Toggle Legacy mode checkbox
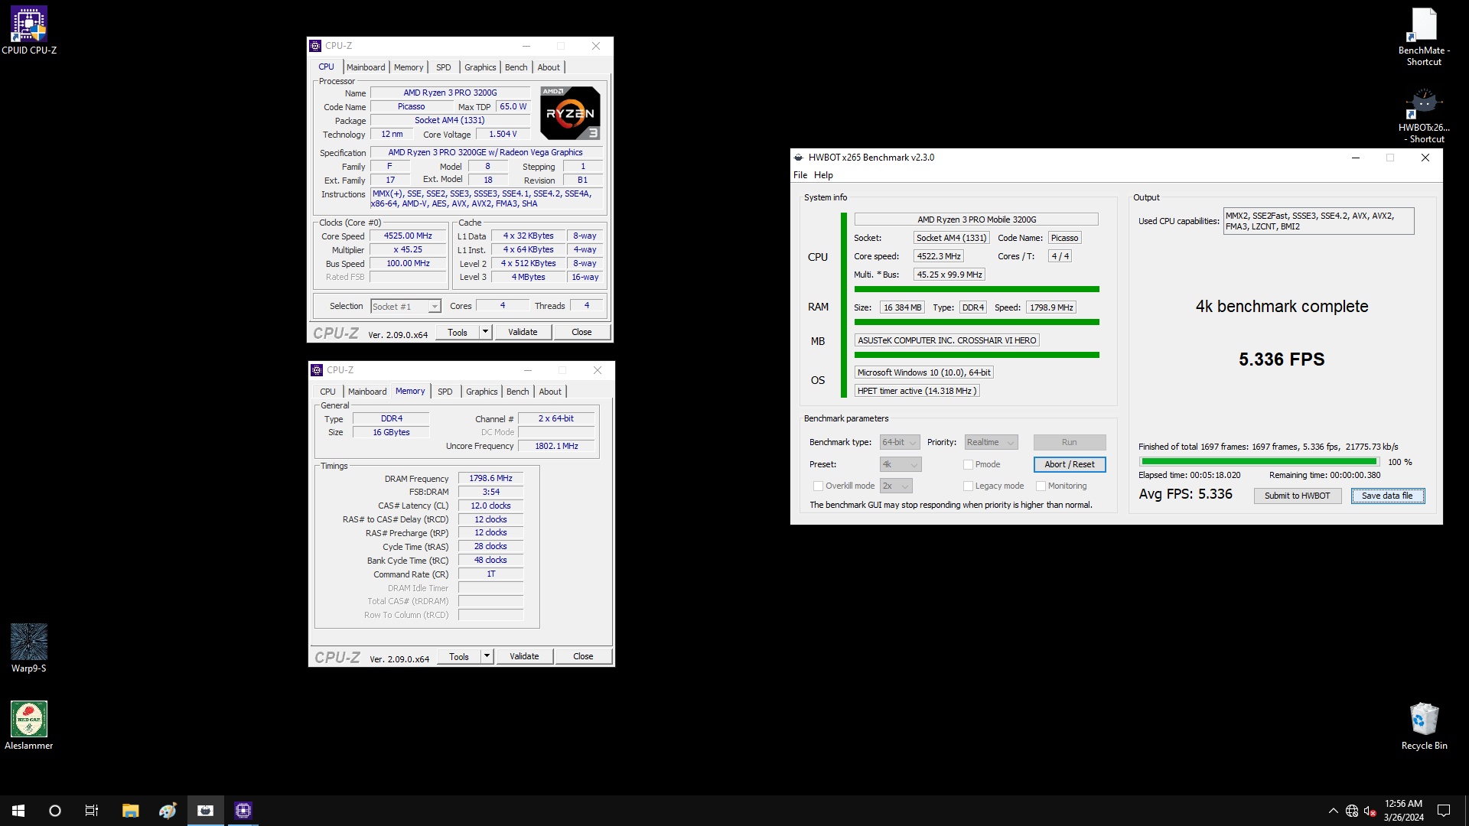1469x826 pixels. point(968,486)
